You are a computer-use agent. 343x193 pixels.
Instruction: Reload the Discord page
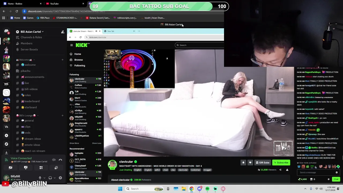17,11
